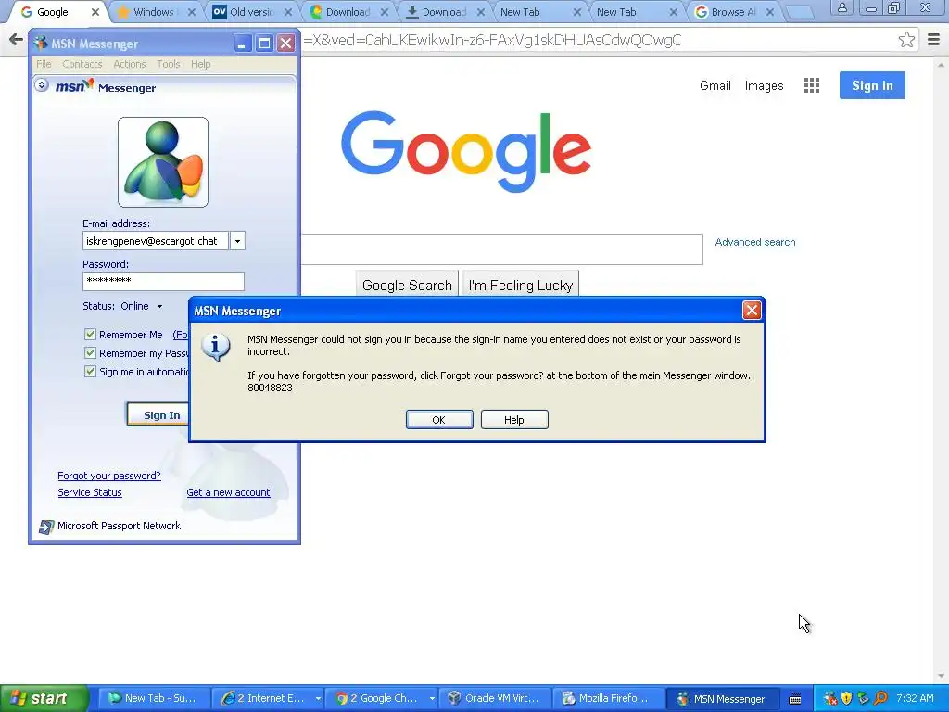Open Gmail link on Google page

tap(715, 86)
